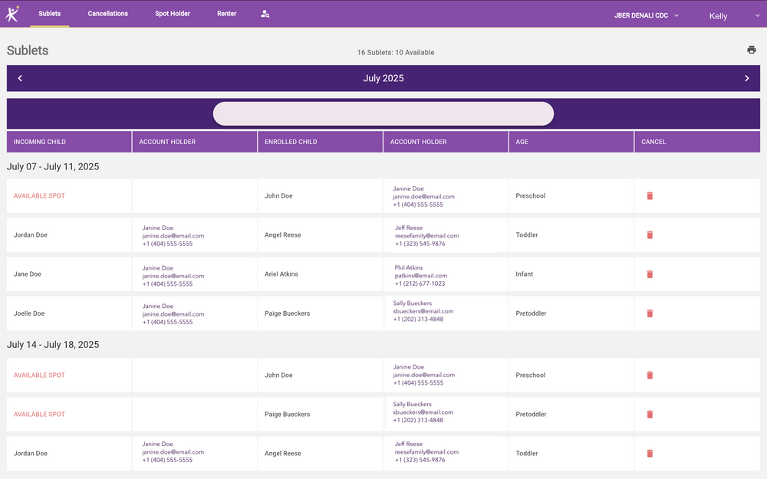The height and width of the screenshot is (479, 767).
Task: Click the app logo in the top-left corner
Action: (x=12, y=13)
